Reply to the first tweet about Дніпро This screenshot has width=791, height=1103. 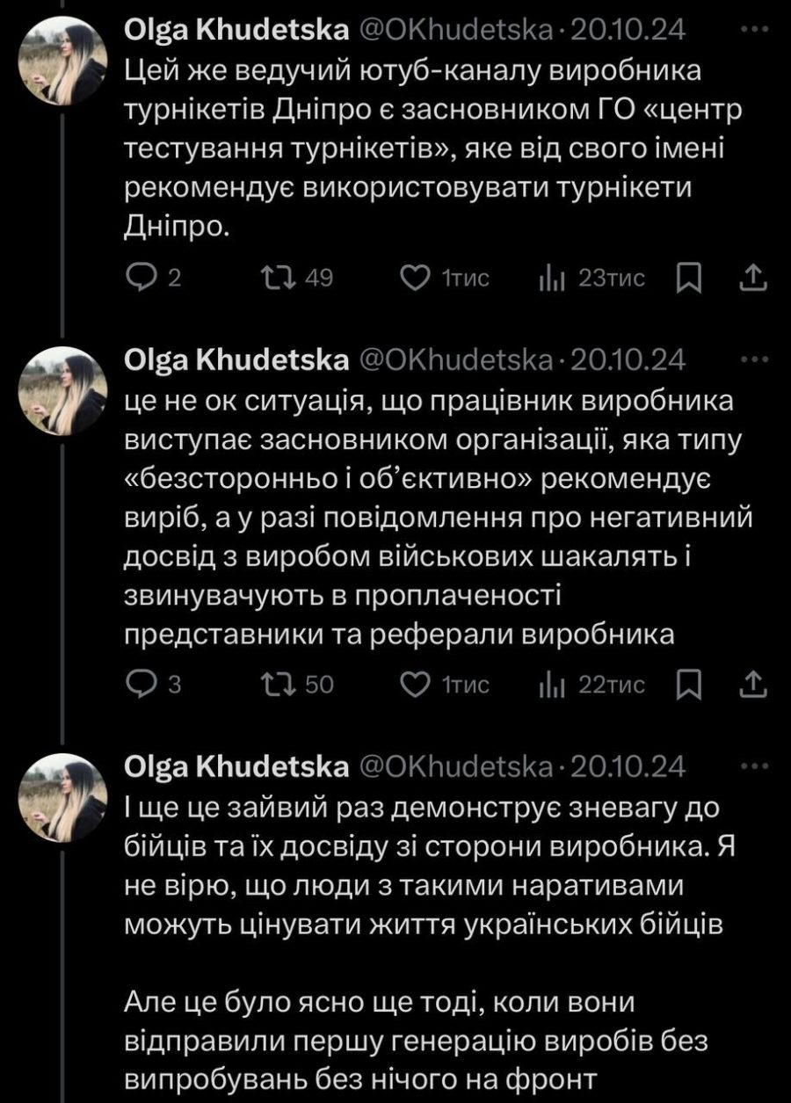point(142,279)
